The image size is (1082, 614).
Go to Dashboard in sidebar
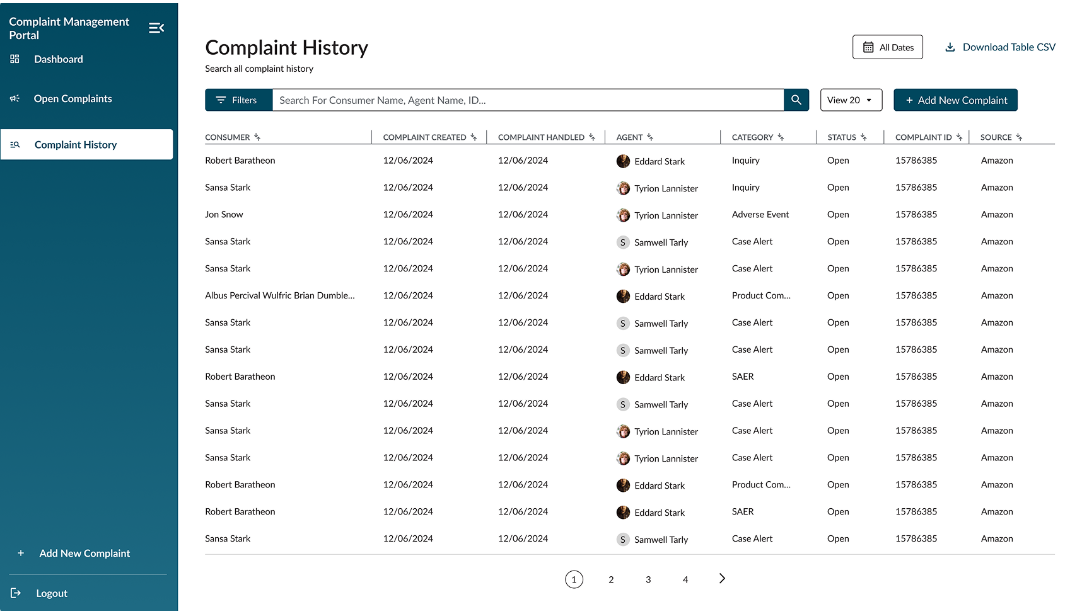pos(58,59)
